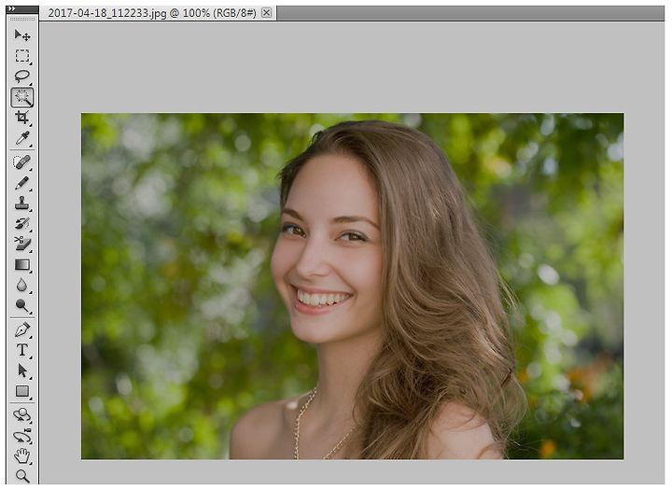Image resolution: width=672 pixels, height=489 pixels.
Task: Close the 2017-04-18_112233.jpg document tab
Action: pos(266,13)
